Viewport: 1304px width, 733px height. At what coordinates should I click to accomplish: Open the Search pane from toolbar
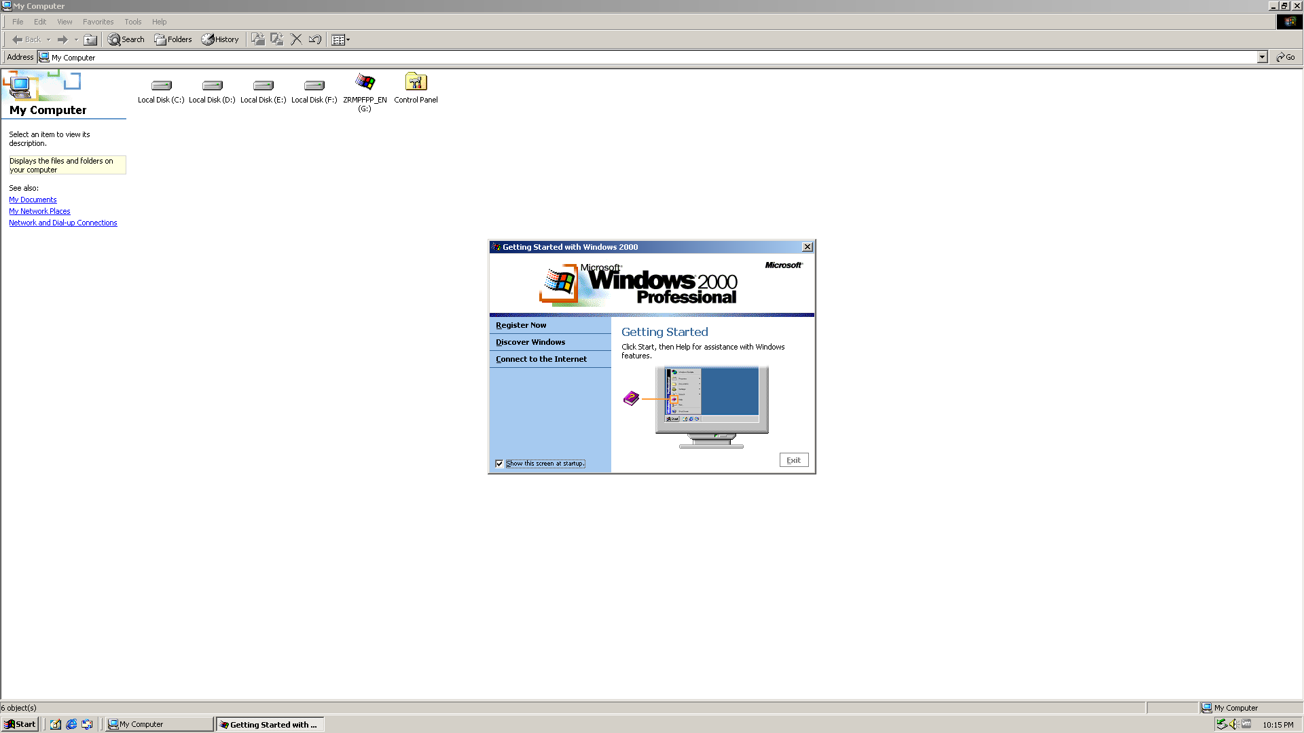click(x=126, y=39)
